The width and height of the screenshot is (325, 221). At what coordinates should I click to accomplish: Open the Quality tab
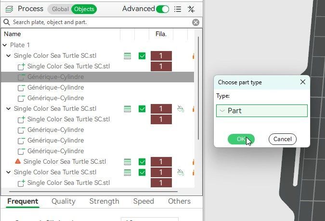pyautogui.click(x=63, y=201)
